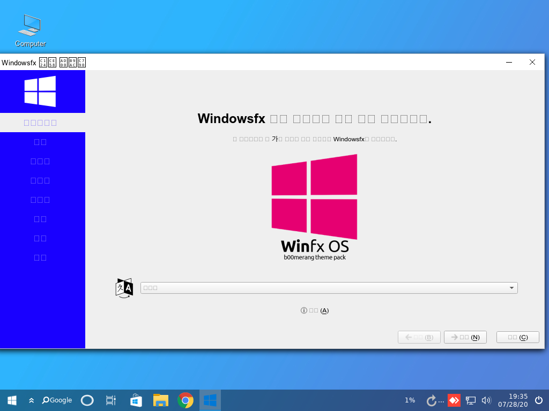Image resolution: width=549 pixels, height=411 pixels.
Task: Open the Start menu Windows logo
Action: 12,400
